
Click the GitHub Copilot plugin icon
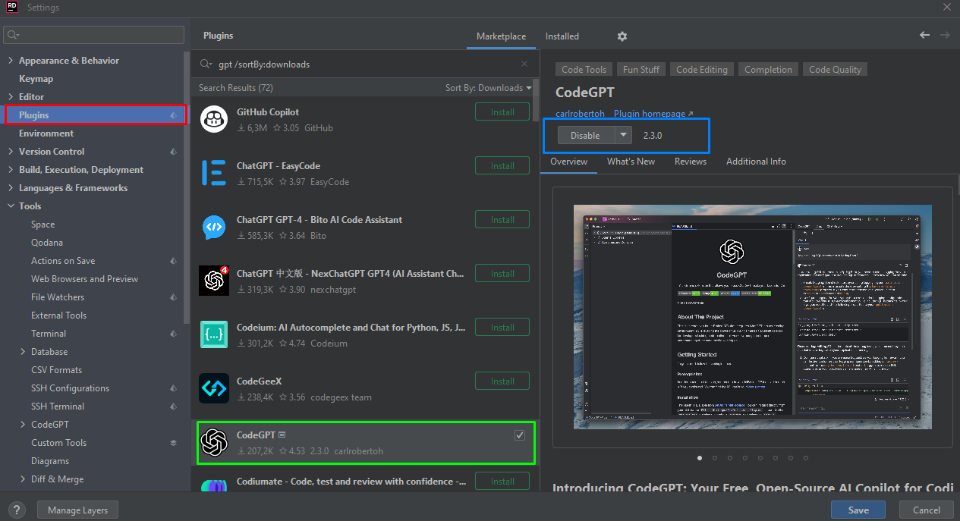coord(214,119)
